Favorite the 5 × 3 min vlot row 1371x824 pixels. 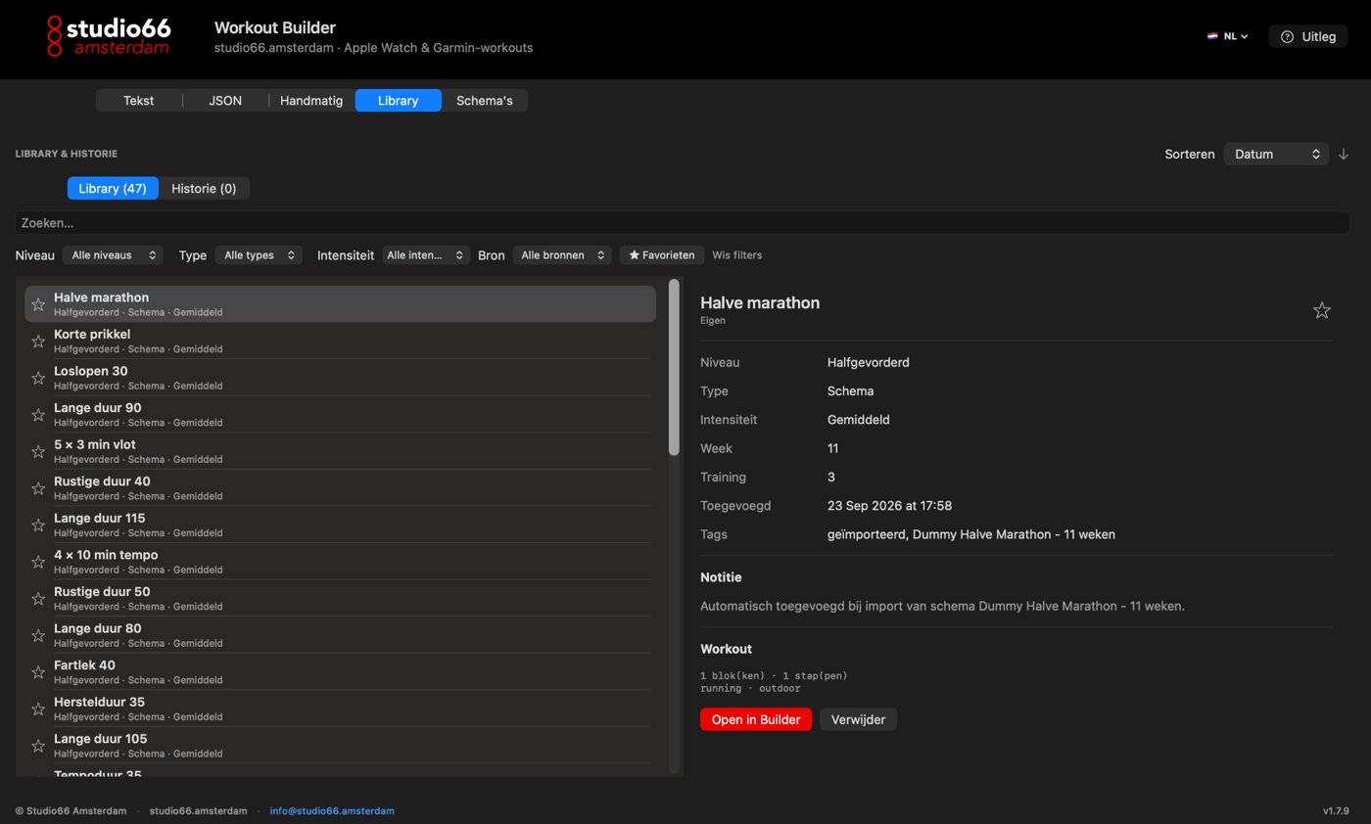pos(38,451)
